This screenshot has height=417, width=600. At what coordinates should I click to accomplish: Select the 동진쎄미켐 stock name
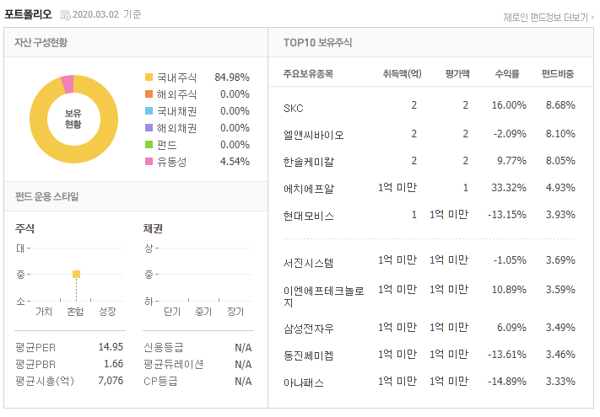[308, 356]
